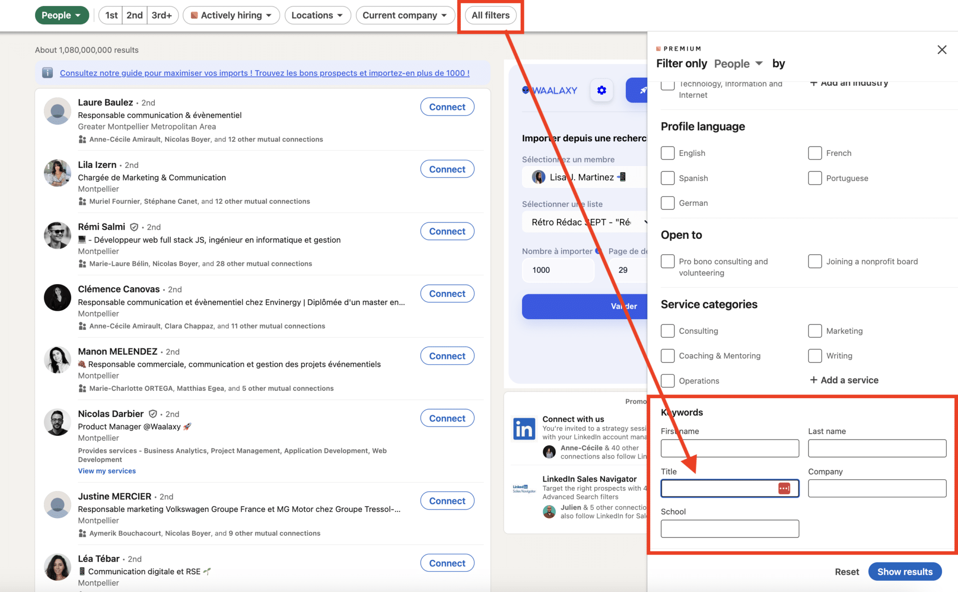Enable the English profile language checkbox
The width and height of the screenshot is (958, 592).
point(668,153)
